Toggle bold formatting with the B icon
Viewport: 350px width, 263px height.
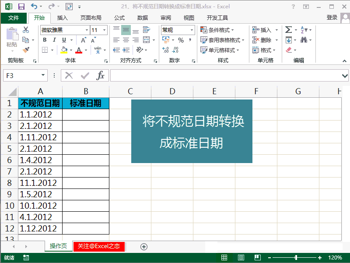pyautogui.click(x=44, y=40)
